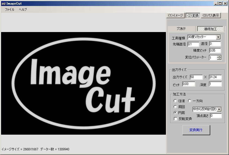229x155 pixels.
Task: Close the ImageCut window
Action: [x=225, y=4]
